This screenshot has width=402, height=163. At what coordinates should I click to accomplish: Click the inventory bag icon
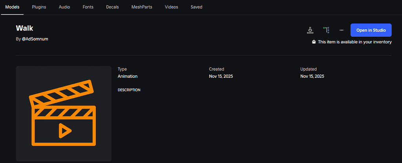pyautogui.click(x=314, y=42)
